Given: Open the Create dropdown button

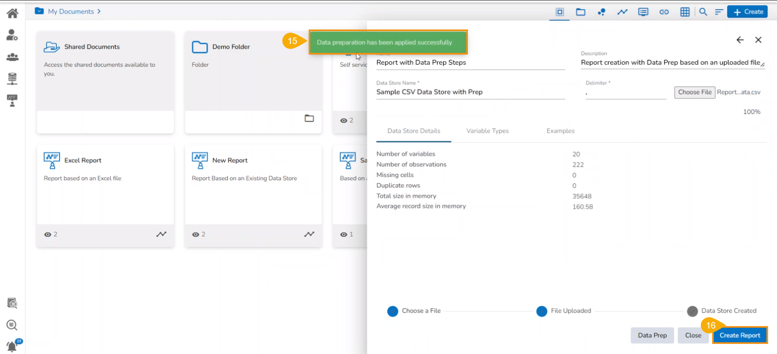Looking at the screenshot, I should point(748,12).
